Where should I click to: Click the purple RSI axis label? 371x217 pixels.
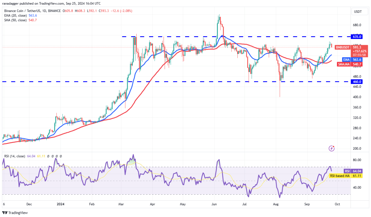point(347,171)
